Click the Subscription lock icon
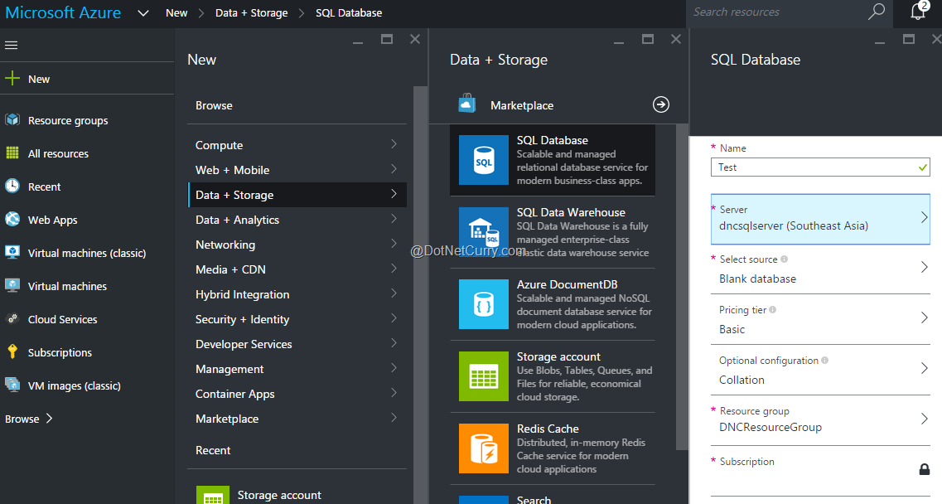942x504 pixels. pyautogui.click(x=925, y=469)
